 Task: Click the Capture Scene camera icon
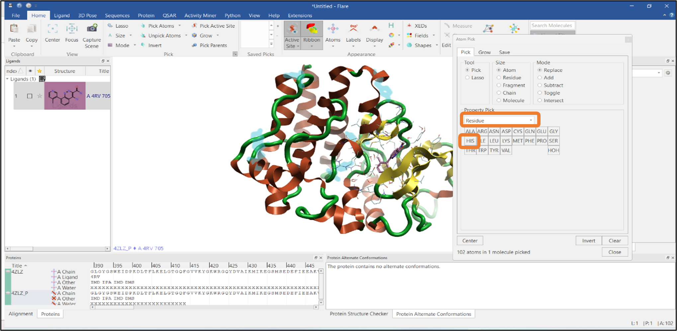92,28
